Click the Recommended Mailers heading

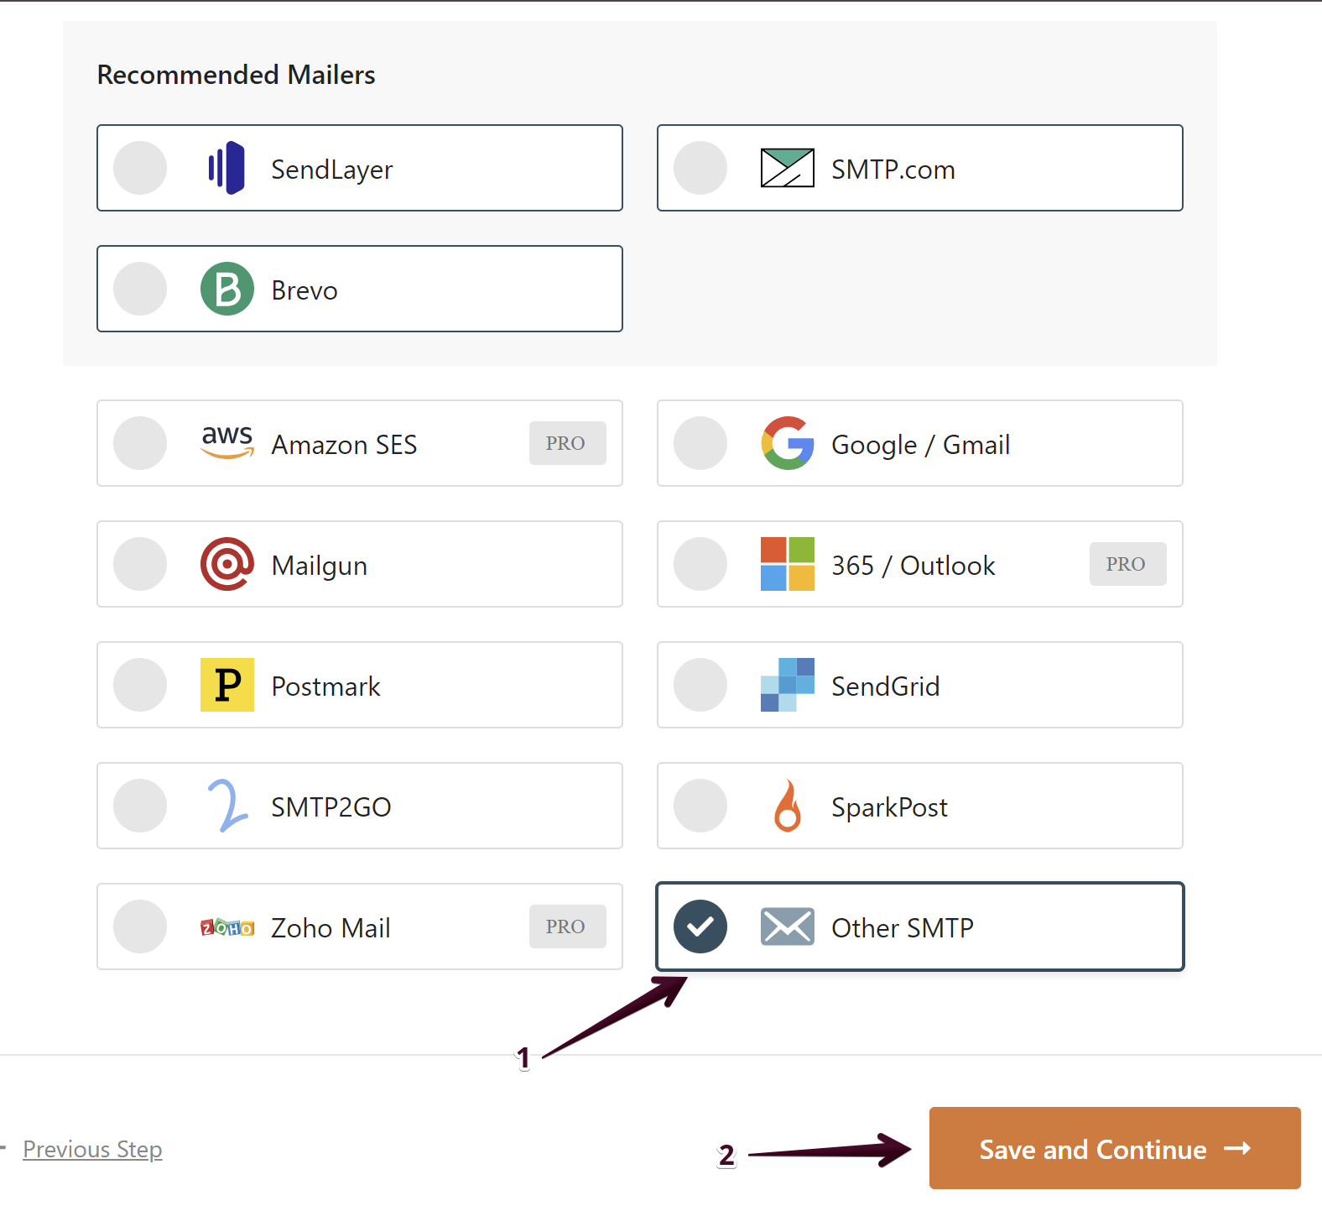(x=237, y=75)
